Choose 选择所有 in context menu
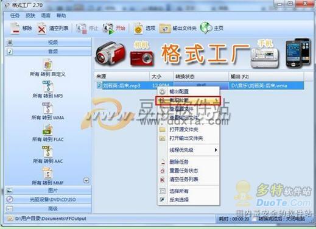This screenshot has height=229, width=316. [189, 191]
